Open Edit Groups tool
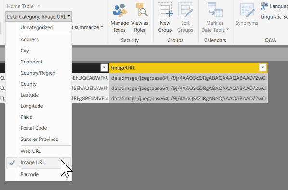The width and height of the screenshot is (288, 190). pos(185,18)
